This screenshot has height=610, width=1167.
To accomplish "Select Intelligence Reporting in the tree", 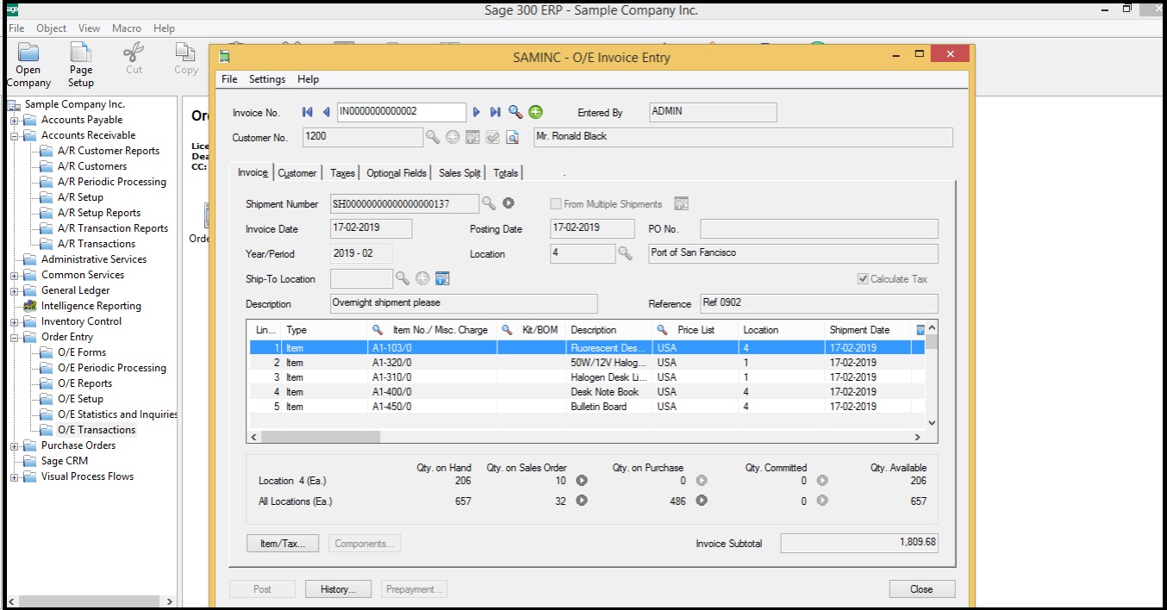I will (x=91, y=306).
